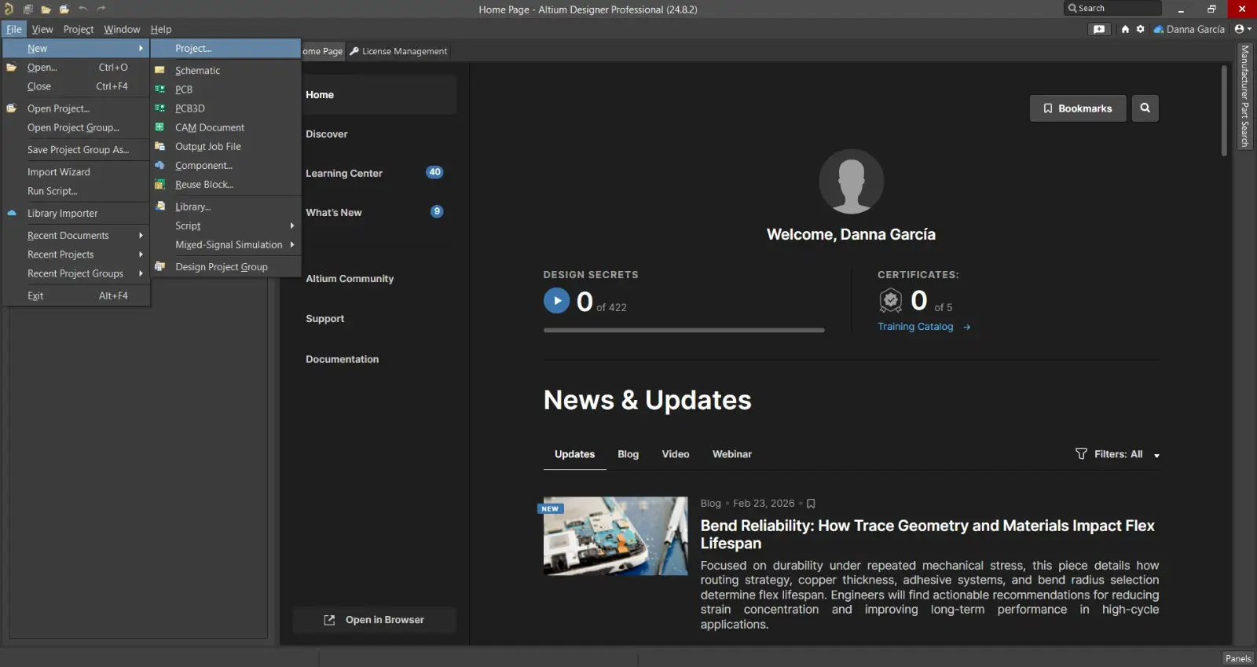
Task: Play the Design Secrets video button
Action: 557,300
